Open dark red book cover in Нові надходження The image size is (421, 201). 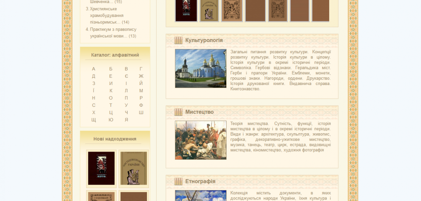(x=101, y=168)
